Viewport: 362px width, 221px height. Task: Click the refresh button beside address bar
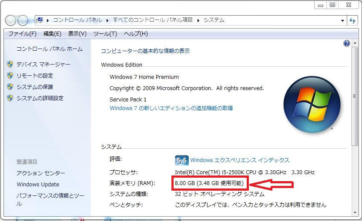point(352,20)
